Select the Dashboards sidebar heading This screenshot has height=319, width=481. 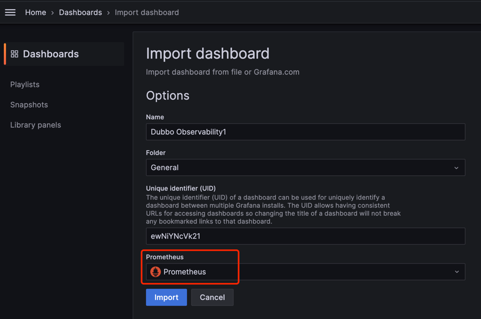[51, 54]
